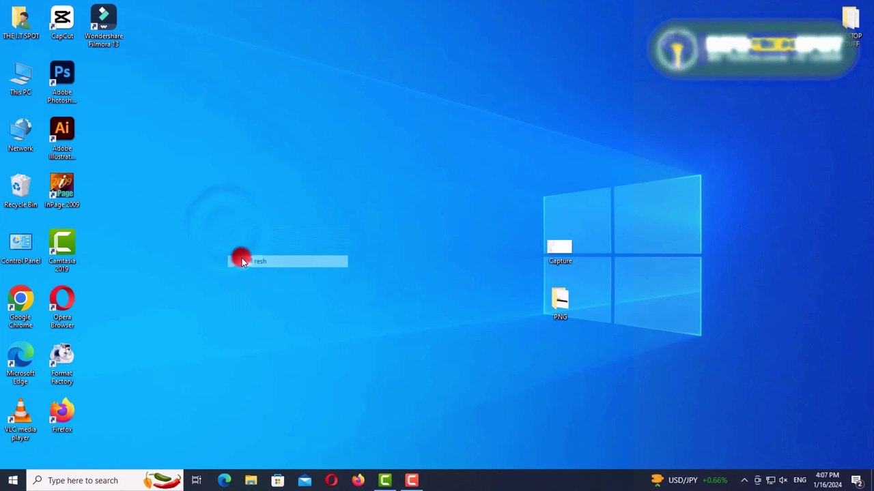Select the Format Factory shortcut
Screen dimensions: 874x491
(x=62, y=363)
